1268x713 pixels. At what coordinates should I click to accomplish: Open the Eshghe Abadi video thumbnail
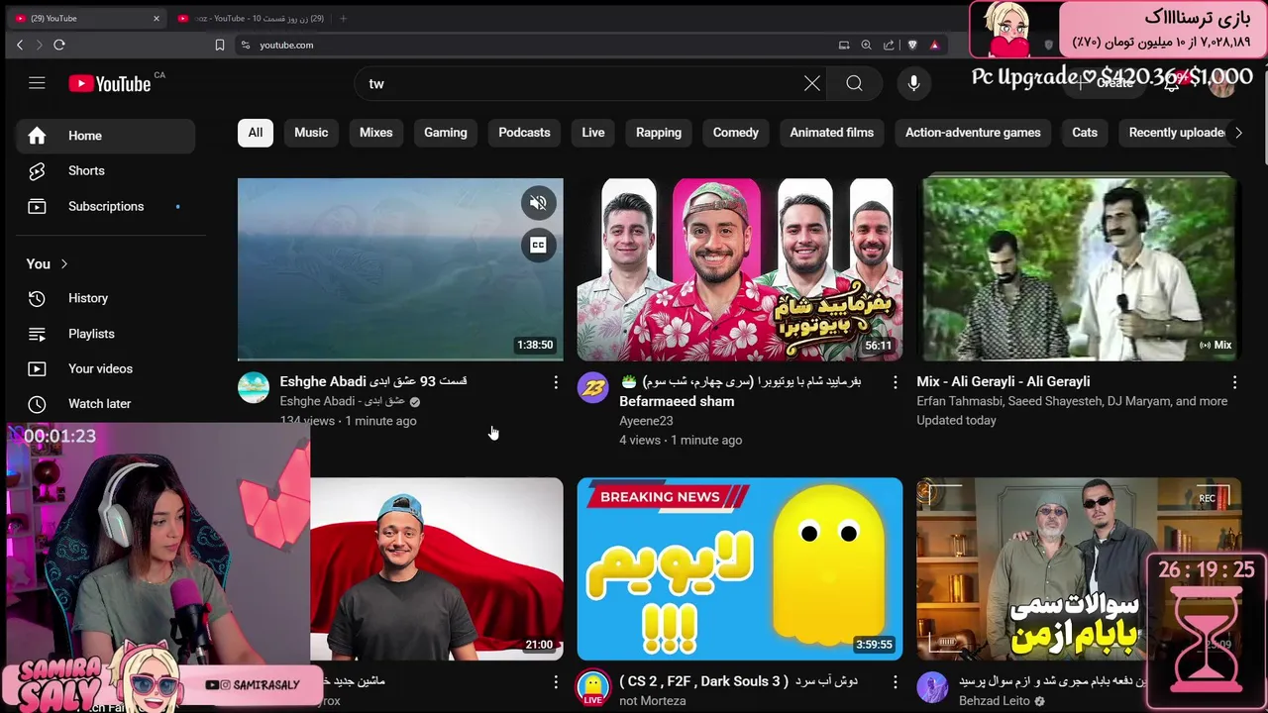tap(400, 269)
